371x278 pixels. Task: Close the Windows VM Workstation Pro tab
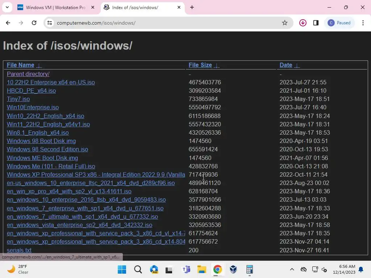(93, 7)
